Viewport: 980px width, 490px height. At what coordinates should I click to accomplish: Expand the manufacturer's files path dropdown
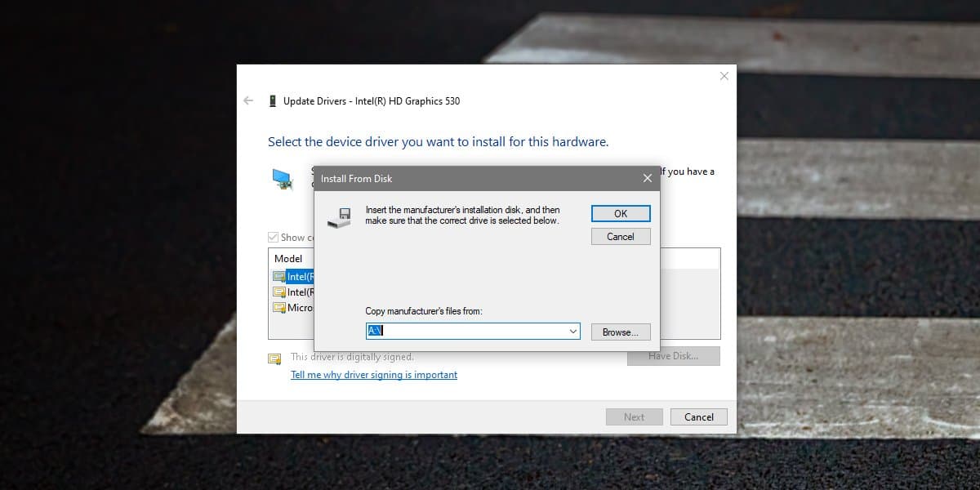[573, 332]
